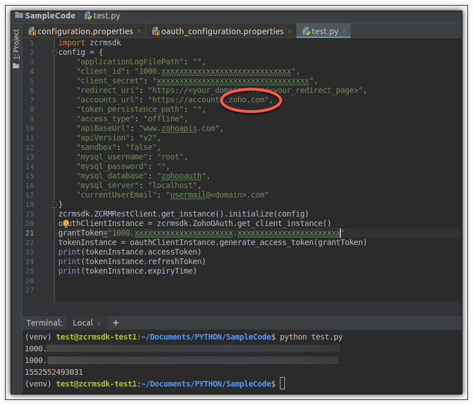Click the "token_persistence_path" key

(x=130, y=110)
